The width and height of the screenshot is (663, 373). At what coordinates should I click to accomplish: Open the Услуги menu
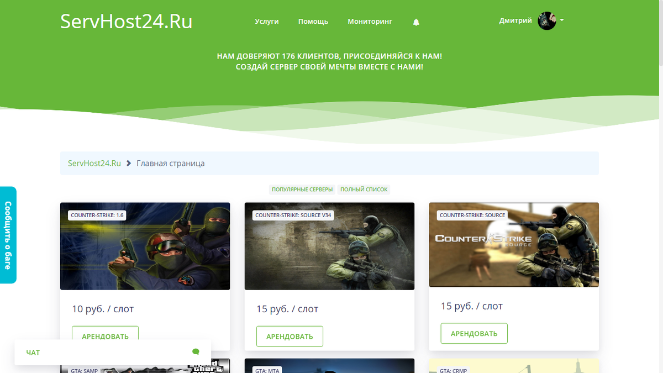pos(267,22)
